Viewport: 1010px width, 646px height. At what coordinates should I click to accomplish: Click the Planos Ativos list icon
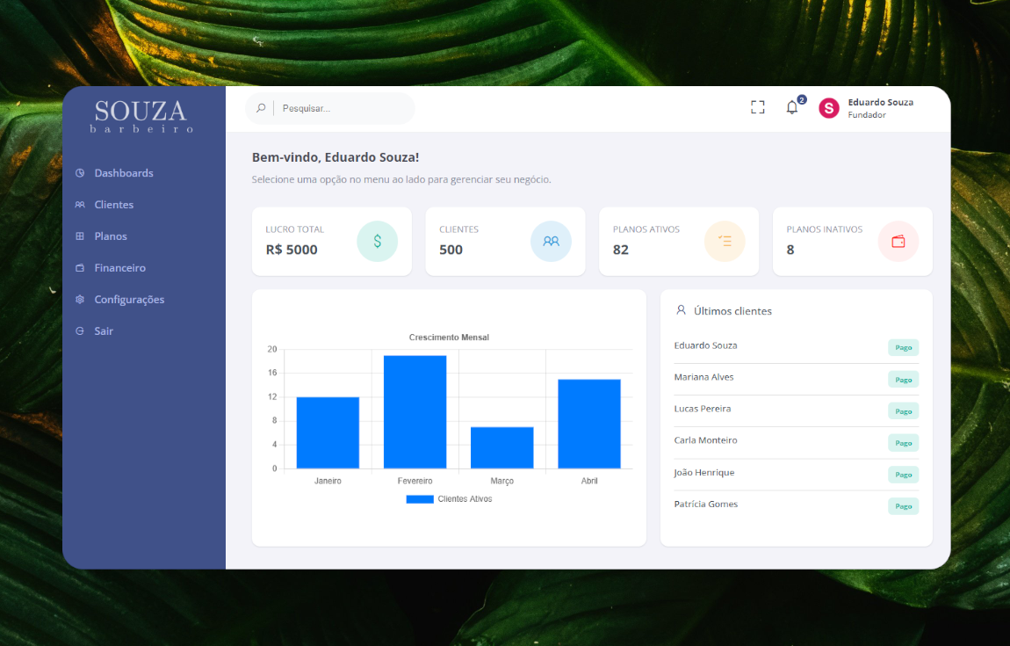coord(724,241)
